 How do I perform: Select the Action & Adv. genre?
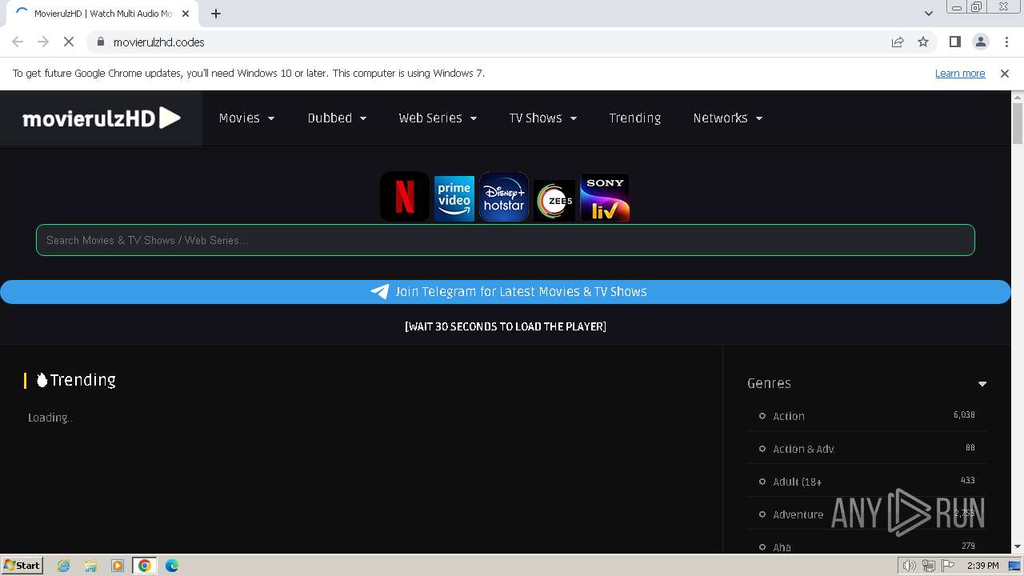coord(804,449)
